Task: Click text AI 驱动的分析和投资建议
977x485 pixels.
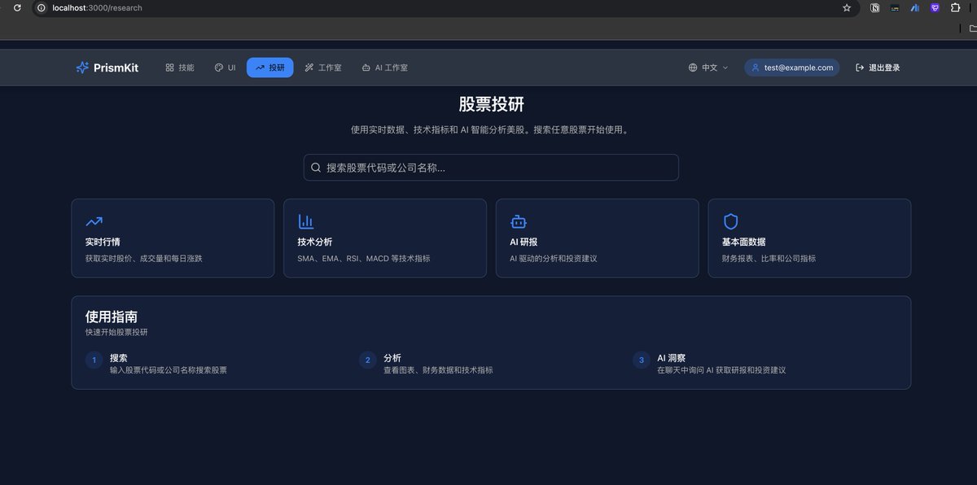Action: (x=554, y=259)
